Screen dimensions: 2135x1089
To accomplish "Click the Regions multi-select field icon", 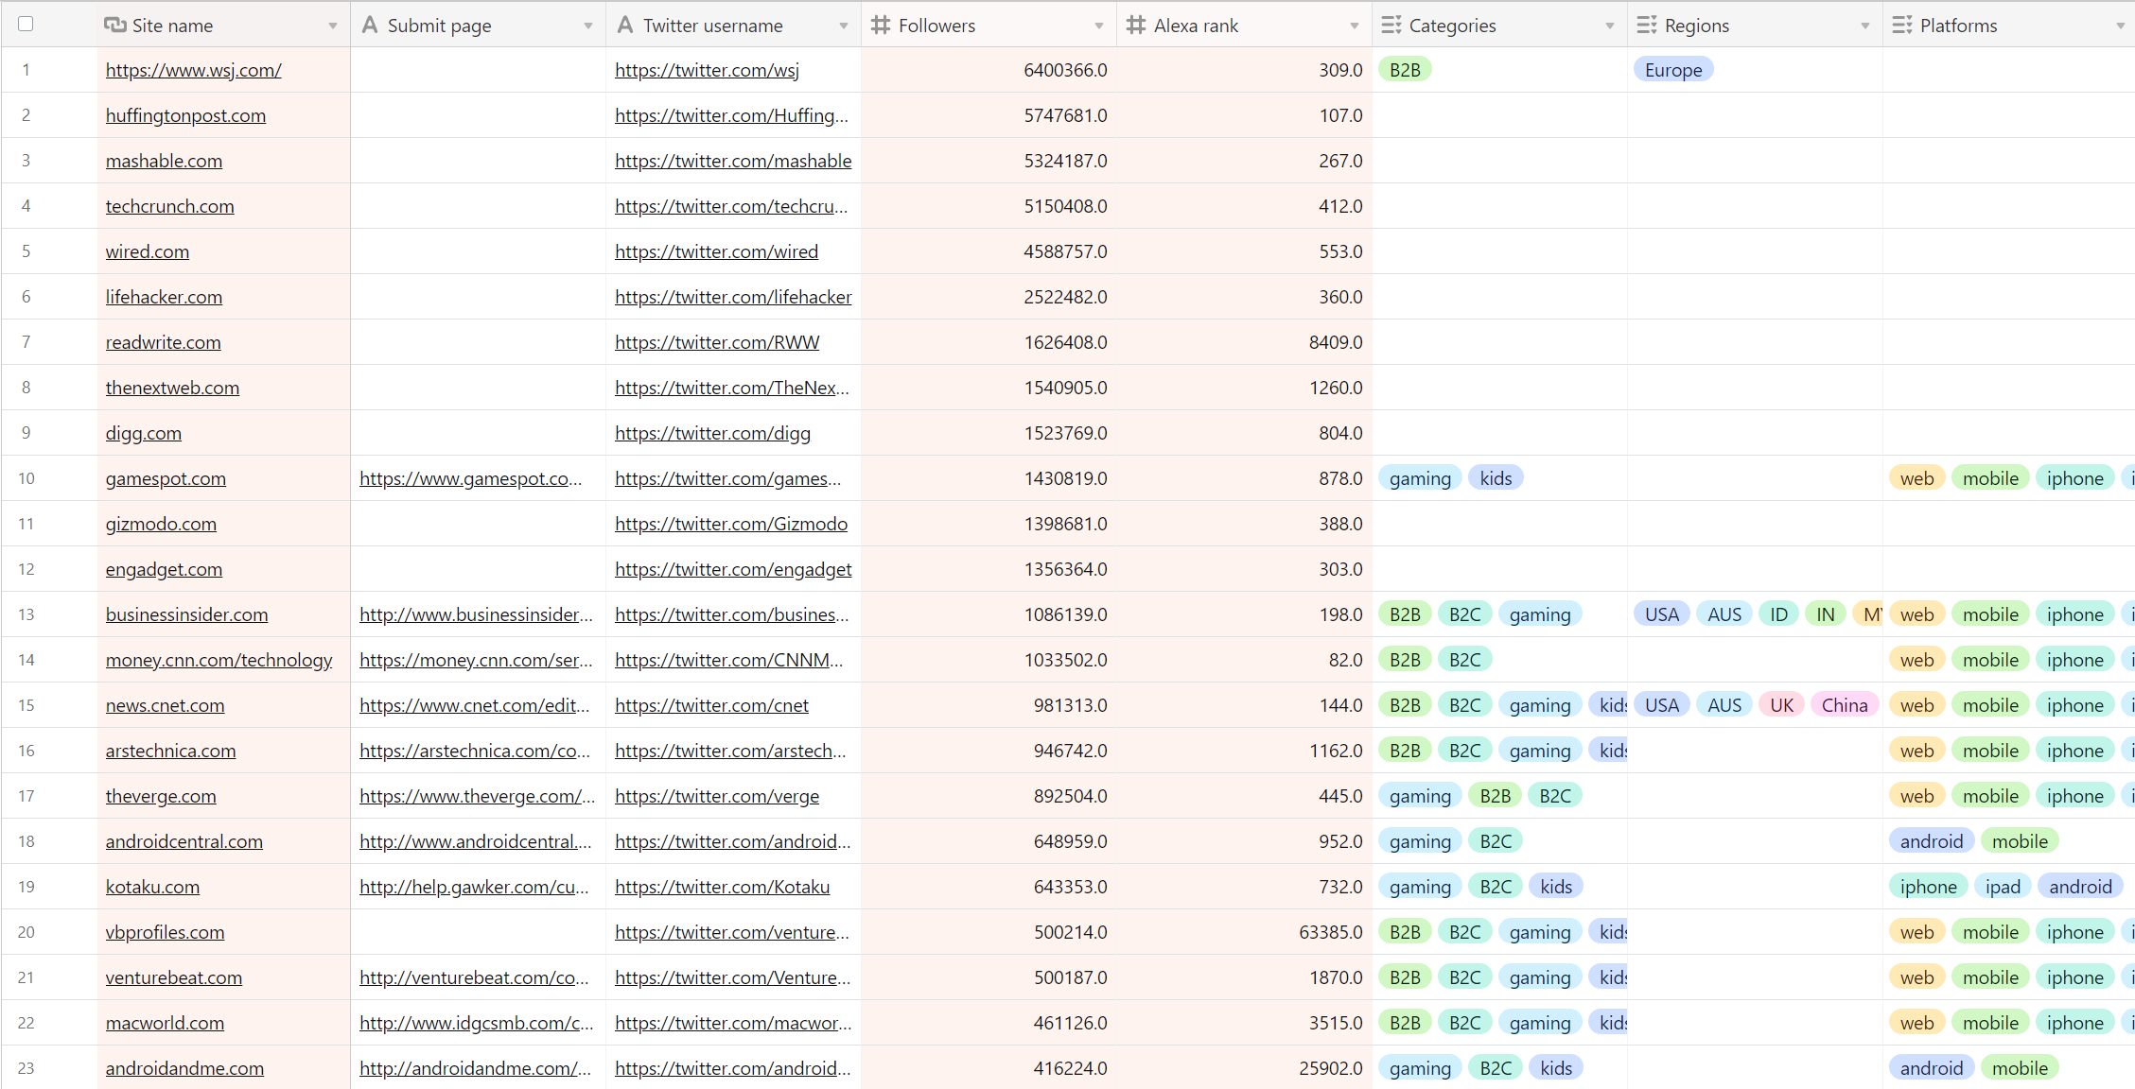I will pos(1647,26).
